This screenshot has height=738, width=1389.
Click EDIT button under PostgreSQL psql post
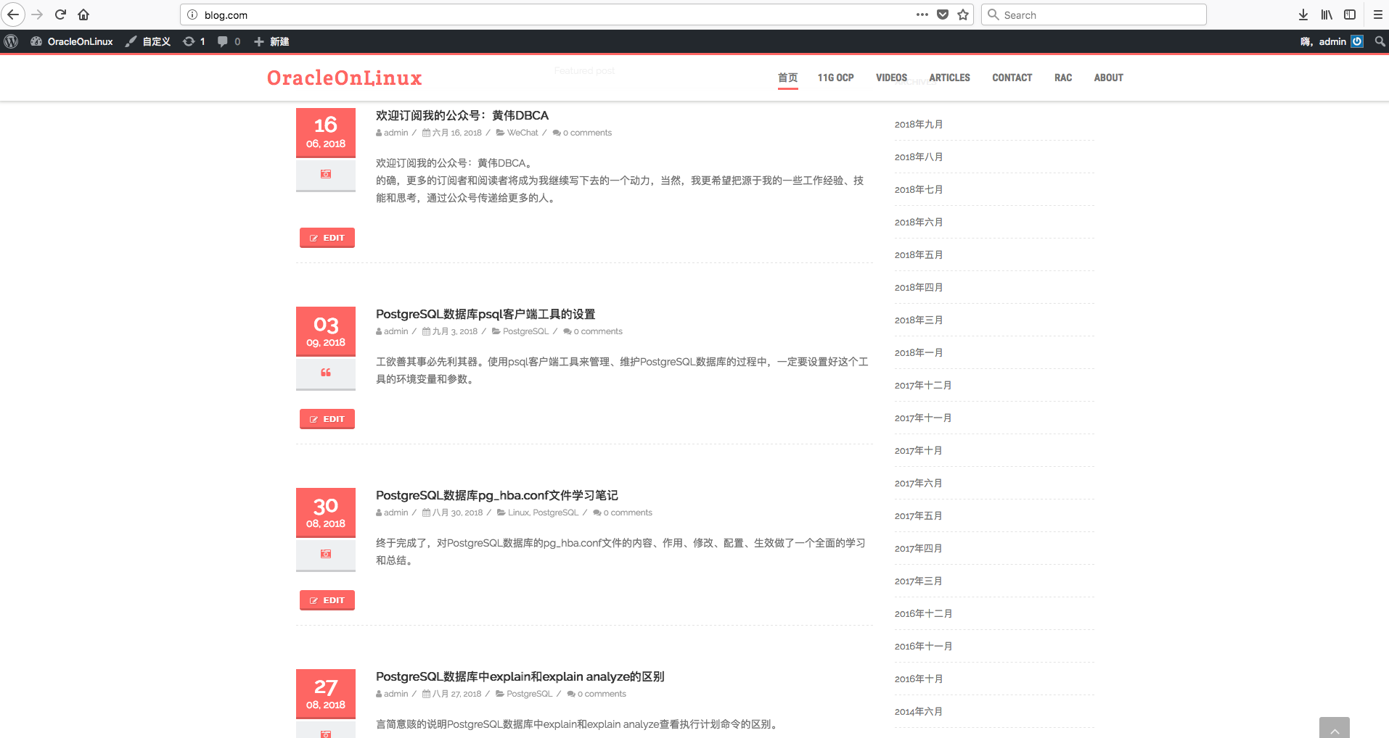point(327,419)
